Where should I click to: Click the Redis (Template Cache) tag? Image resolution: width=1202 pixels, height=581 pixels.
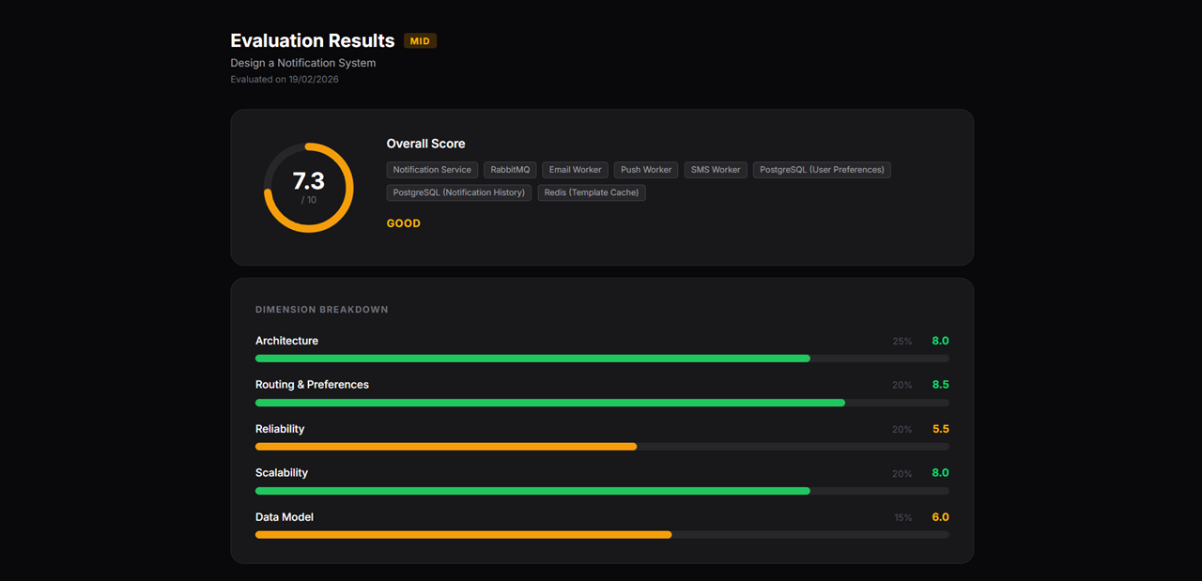coord(592,192)
